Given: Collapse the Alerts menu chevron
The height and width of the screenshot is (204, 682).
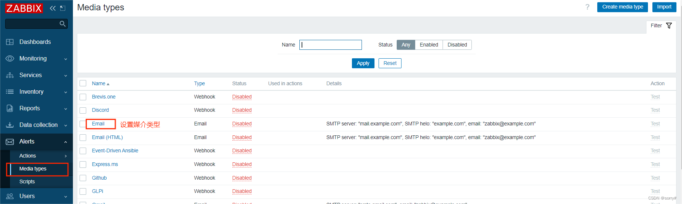Looking at the screenshot, I should (x=65, y=142).
